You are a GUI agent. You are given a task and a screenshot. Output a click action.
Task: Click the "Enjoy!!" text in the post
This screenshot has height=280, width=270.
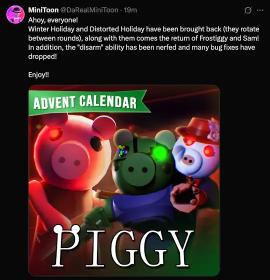[x=38, y=74]
